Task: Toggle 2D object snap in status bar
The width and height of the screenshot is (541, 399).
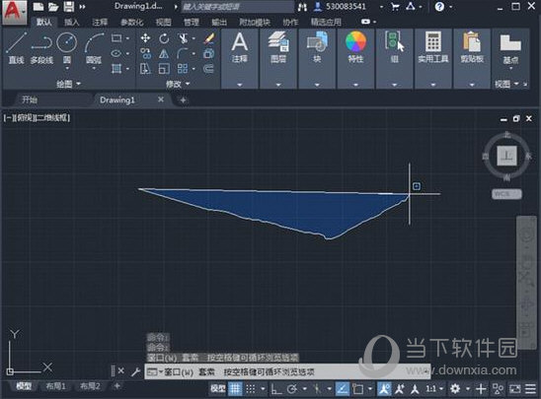Action: (358, 389)
